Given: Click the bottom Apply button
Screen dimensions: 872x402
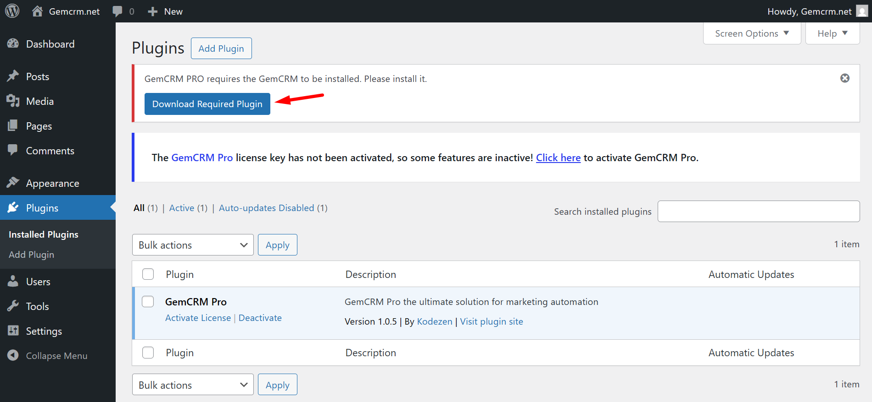Looking at the screenshot, I should 278,385.
